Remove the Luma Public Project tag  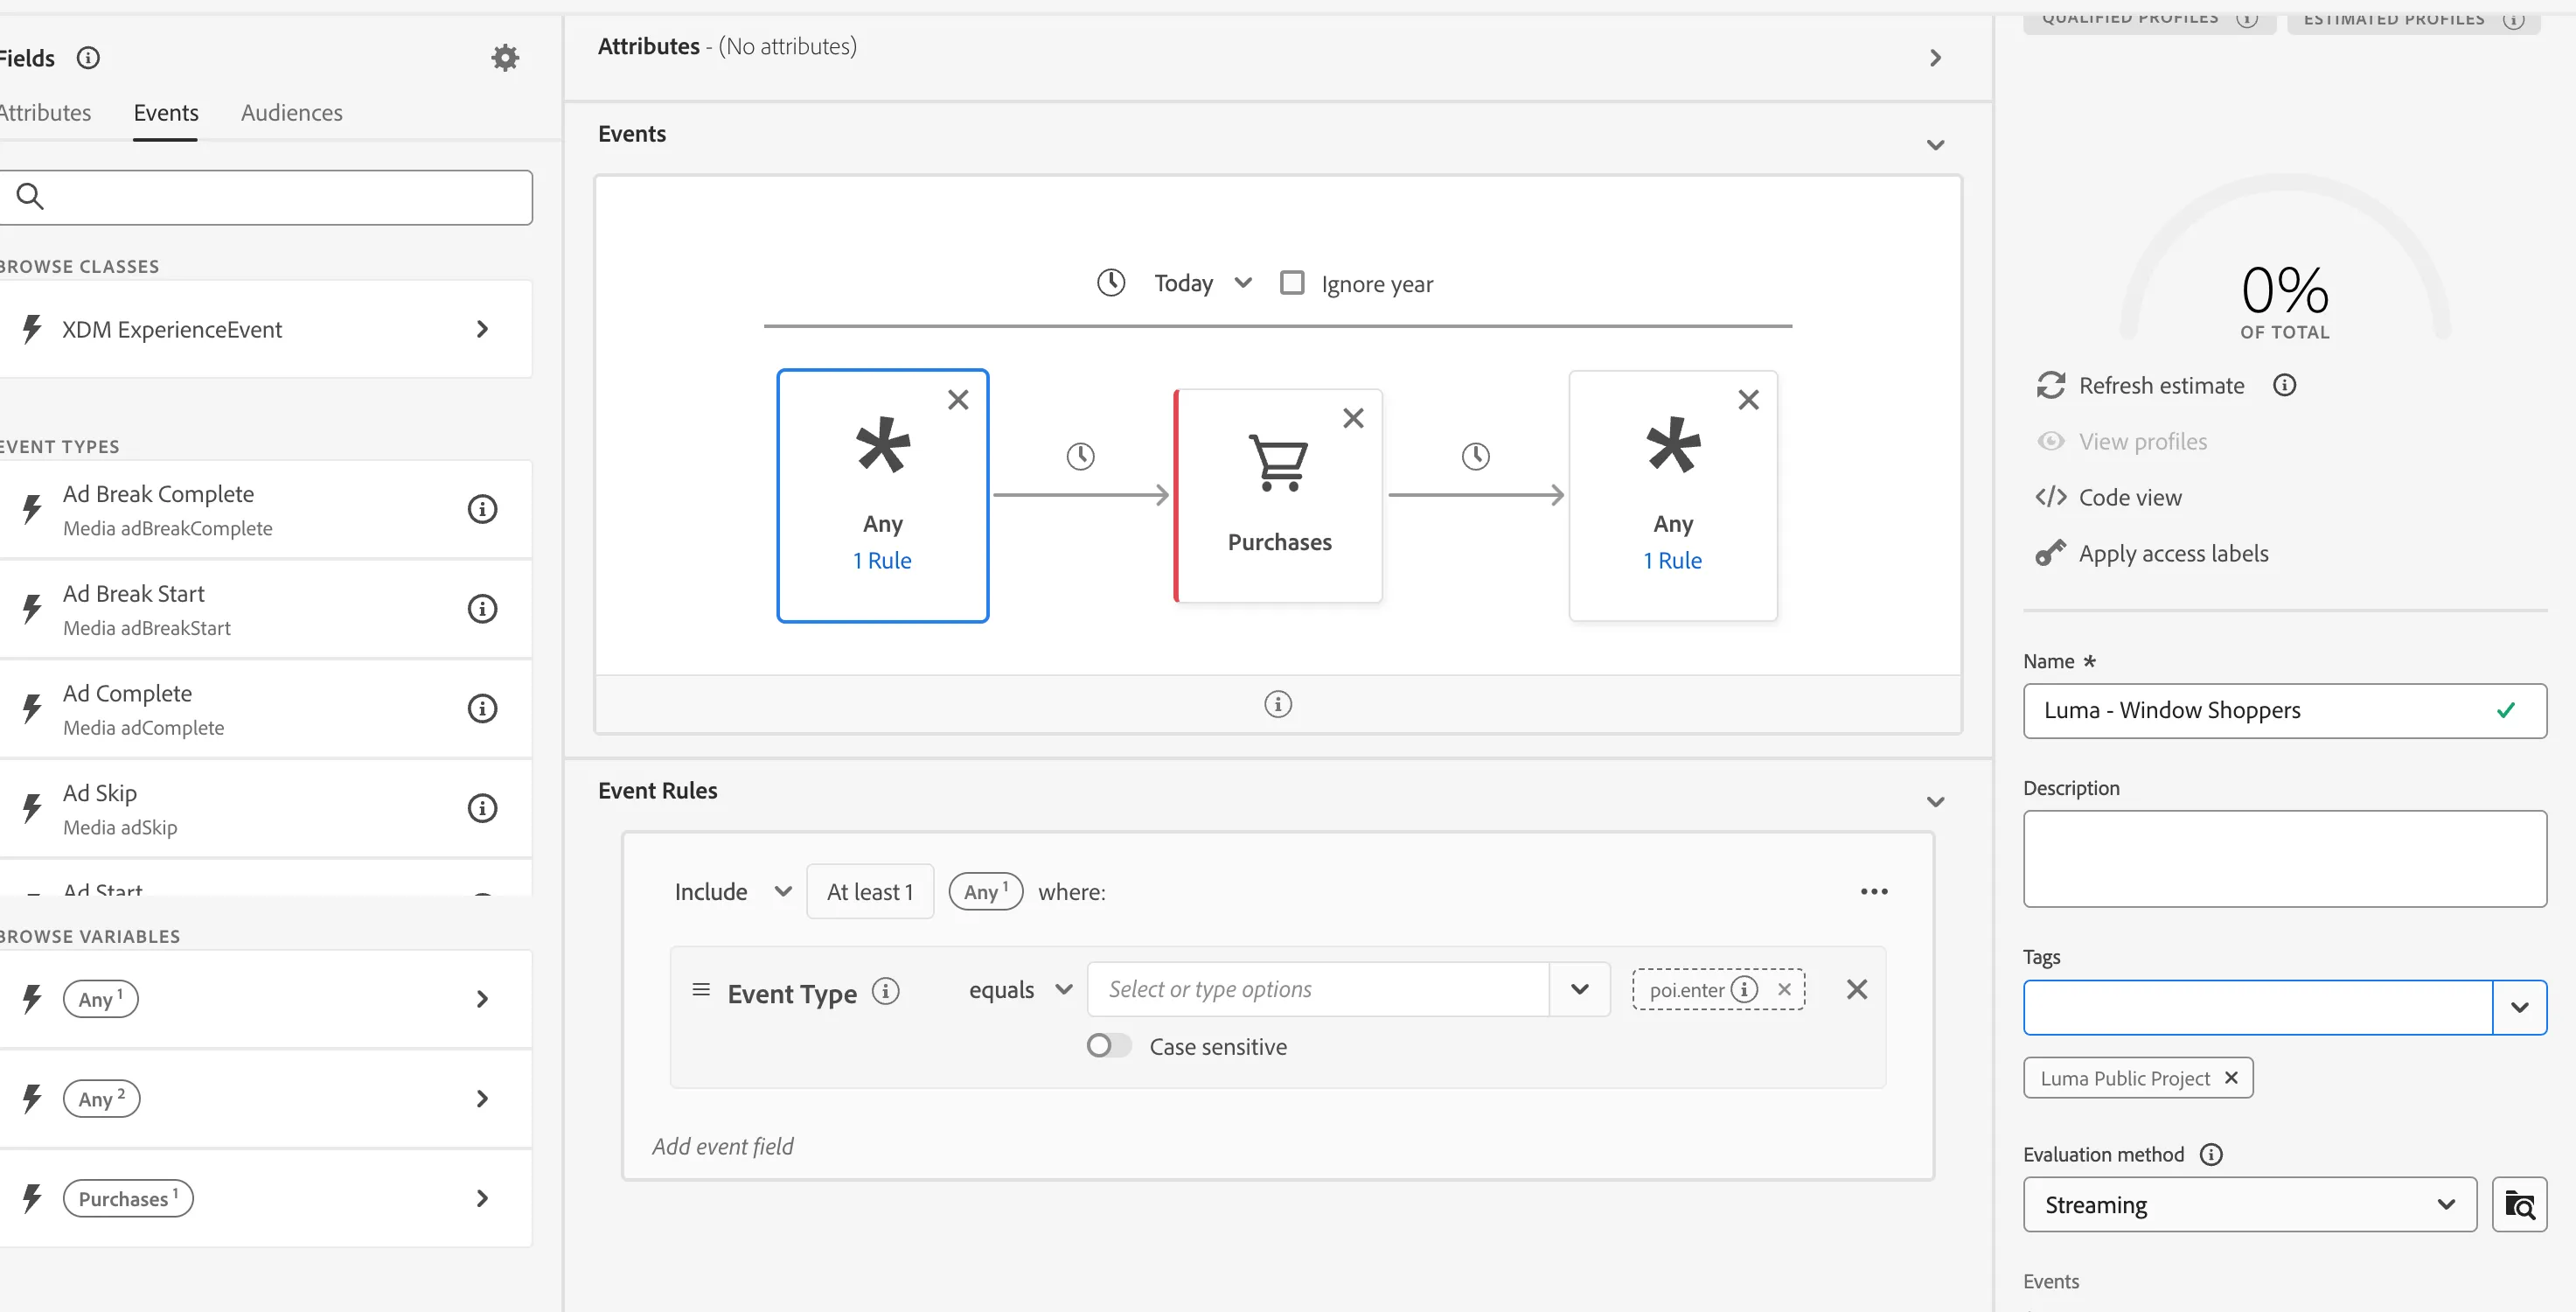tap(2231, 1077)
